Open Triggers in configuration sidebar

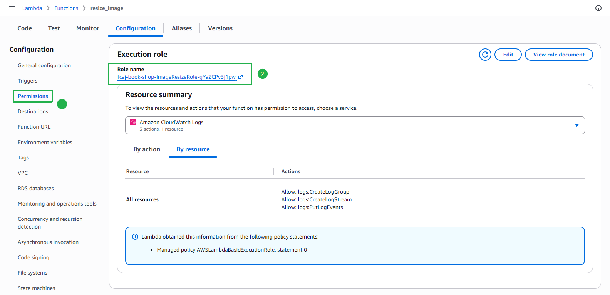pos(28,81)
